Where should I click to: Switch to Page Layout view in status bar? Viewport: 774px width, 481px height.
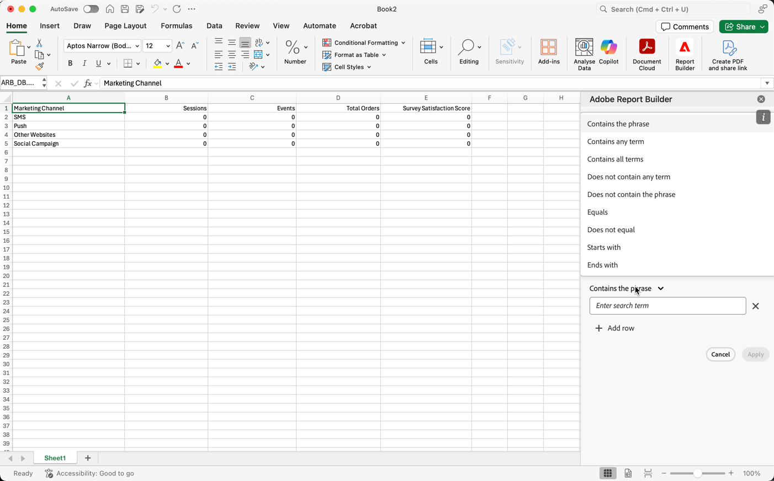(628, 473)
